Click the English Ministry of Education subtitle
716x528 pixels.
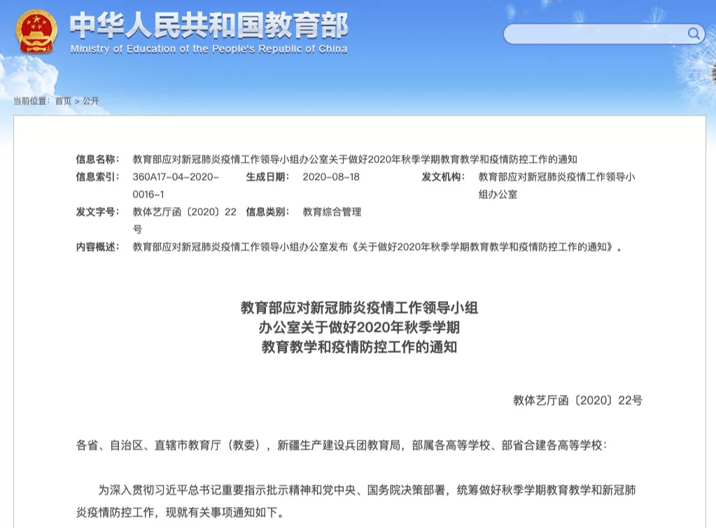(x=209, y=49)
